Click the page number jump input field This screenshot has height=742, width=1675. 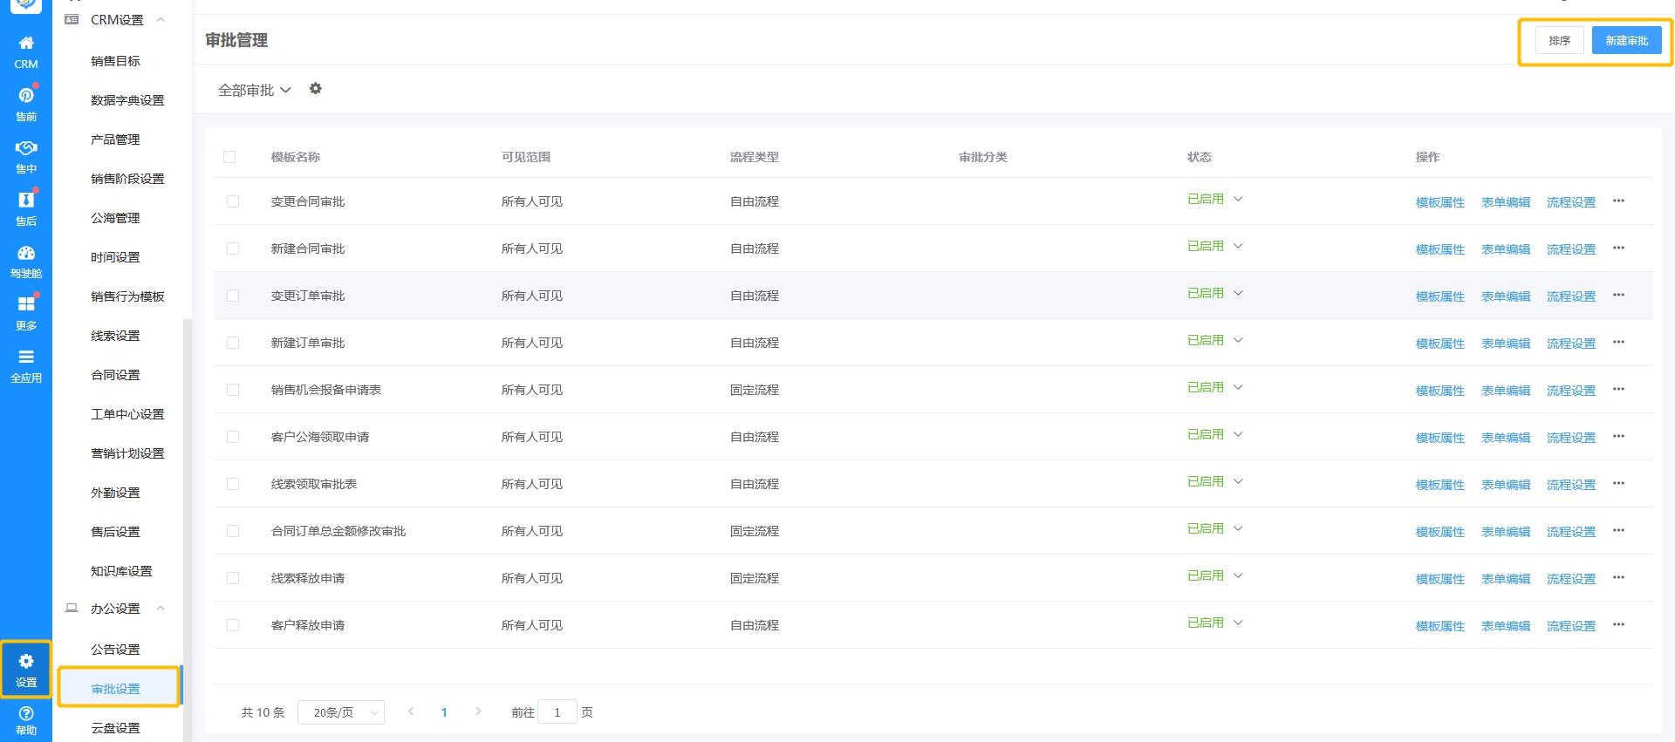tap(557, 712)
